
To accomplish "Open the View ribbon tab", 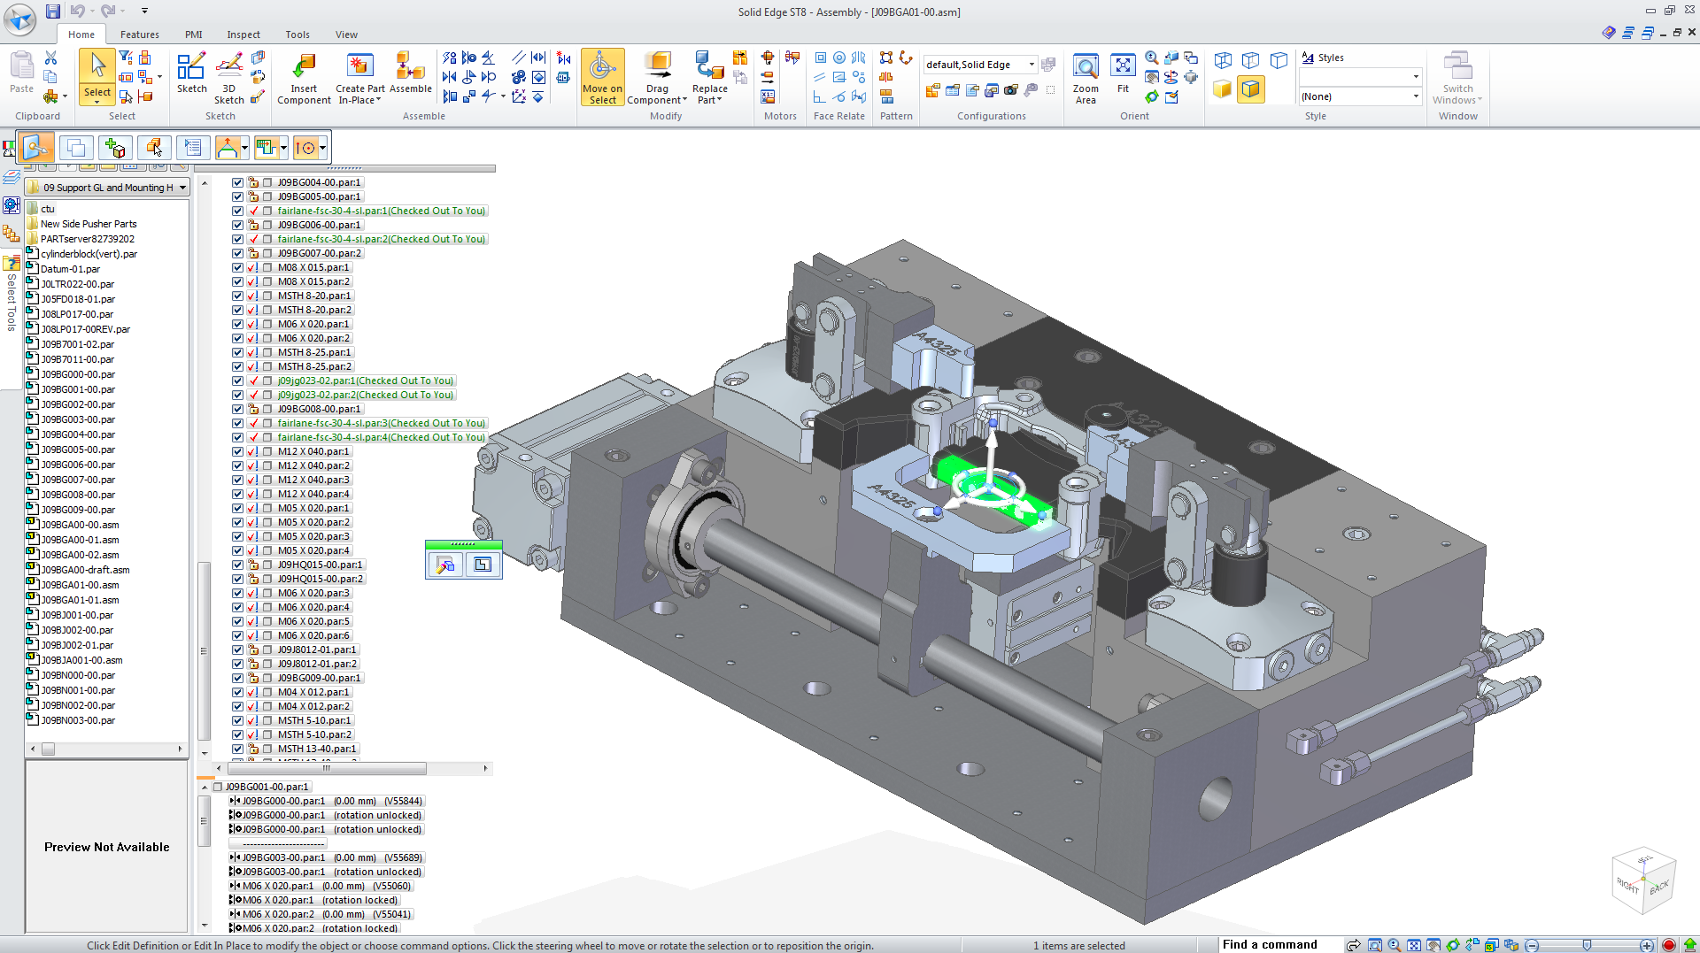I will [x=346, y=35].
